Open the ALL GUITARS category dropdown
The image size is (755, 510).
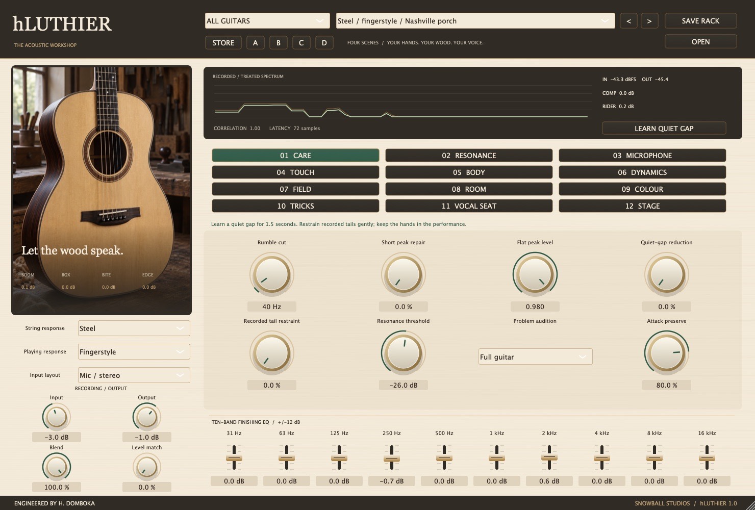pos(267,21)
